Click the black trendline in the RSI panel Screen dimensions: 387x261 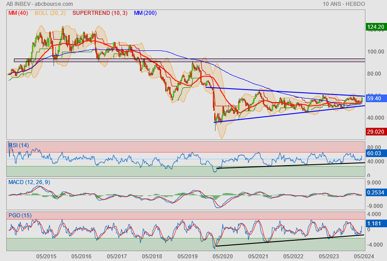click(x=291, y=166)
